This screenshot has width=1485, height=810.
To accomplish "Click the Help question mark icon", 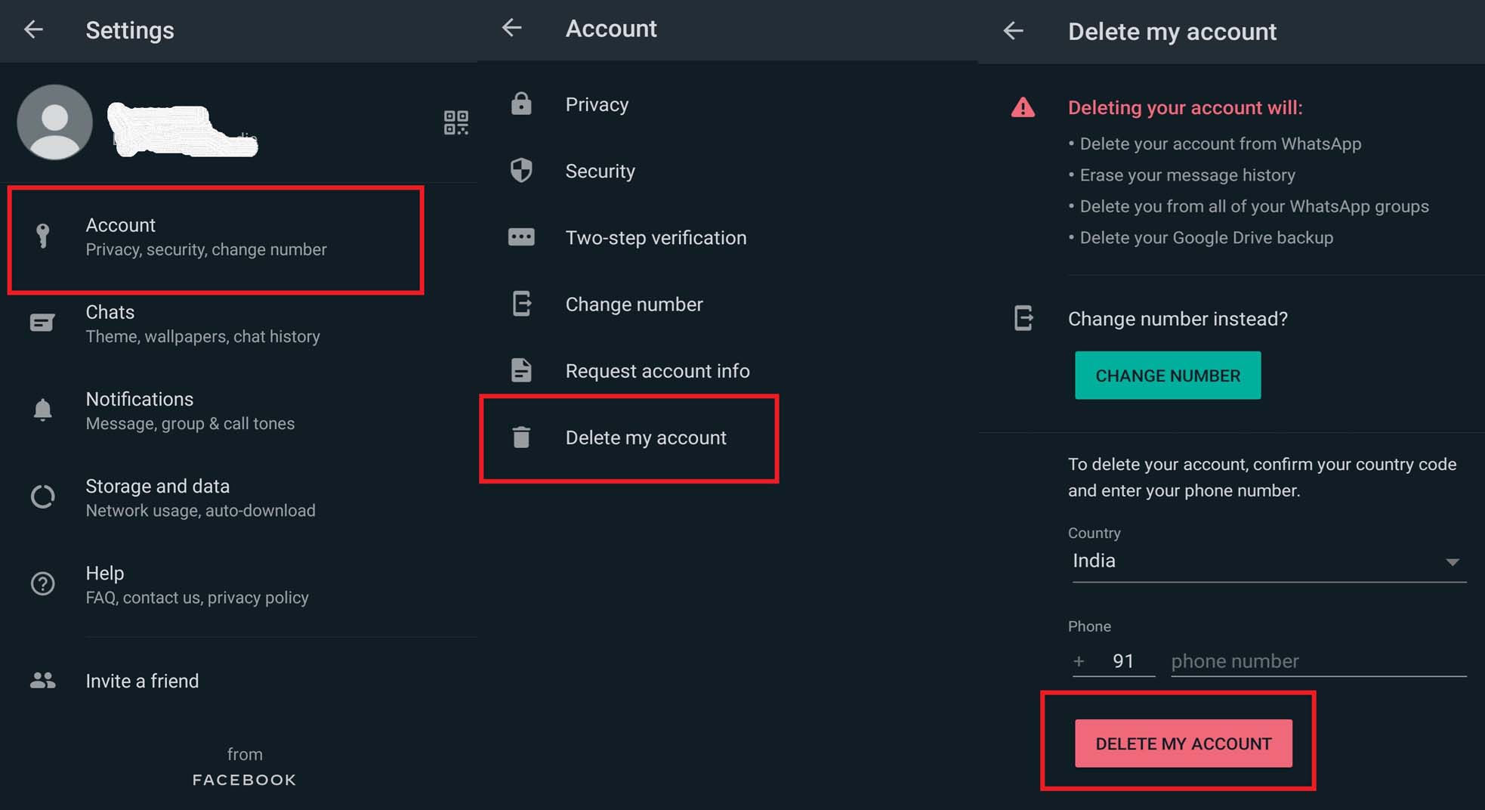I will coord(42,584).
